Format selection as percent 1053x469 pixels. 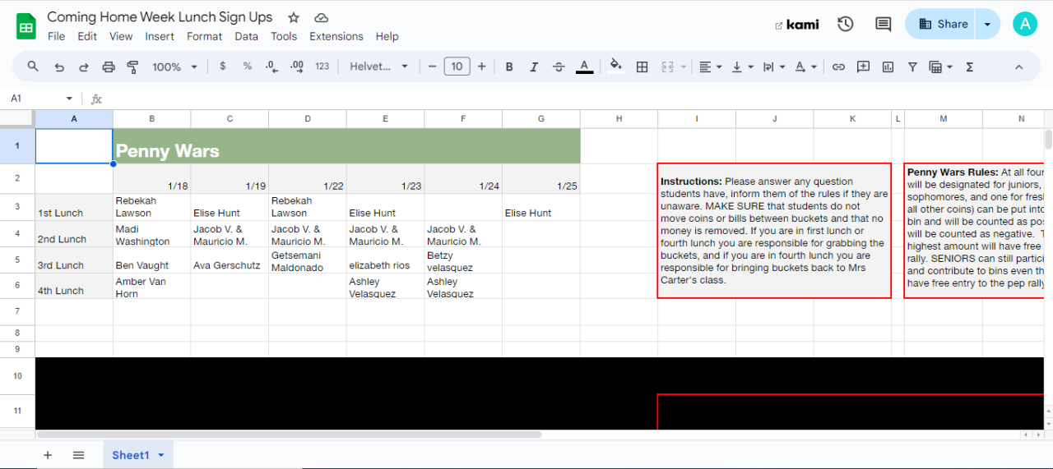click(x=247, y=67)
